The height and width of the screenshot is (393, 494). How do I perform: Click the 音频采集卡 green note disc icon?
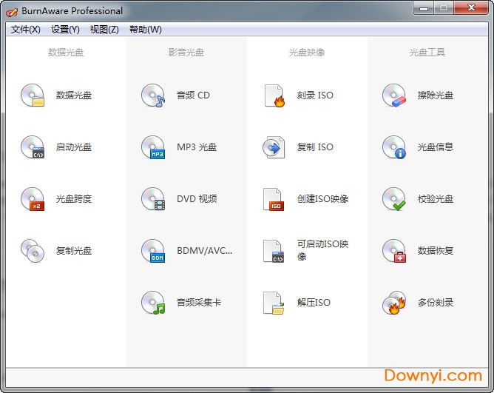click(153, 303)
